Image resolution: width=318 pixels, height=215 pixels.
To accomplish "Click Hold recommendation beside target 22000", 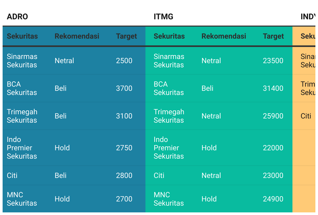I will pos(209,148).
